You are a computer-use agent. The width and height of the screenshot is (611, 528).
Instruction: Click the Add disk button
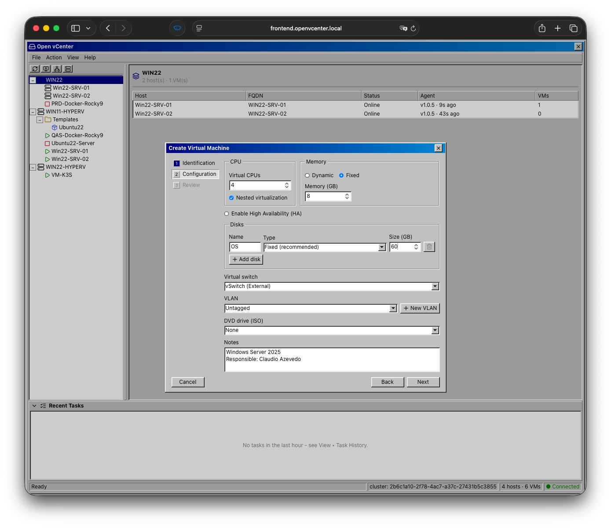click(x=246, y=259)
